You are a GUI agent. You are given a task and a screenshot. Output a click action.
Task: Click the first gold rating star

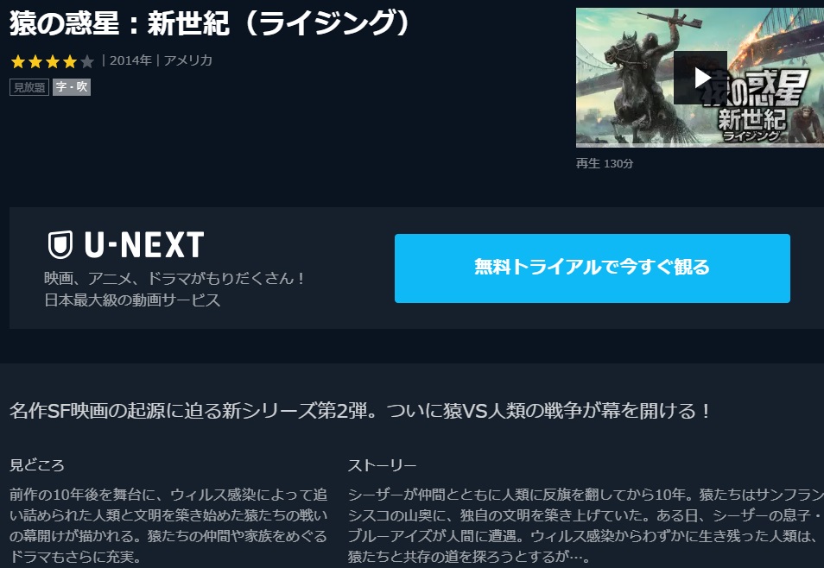coord(18,62)
